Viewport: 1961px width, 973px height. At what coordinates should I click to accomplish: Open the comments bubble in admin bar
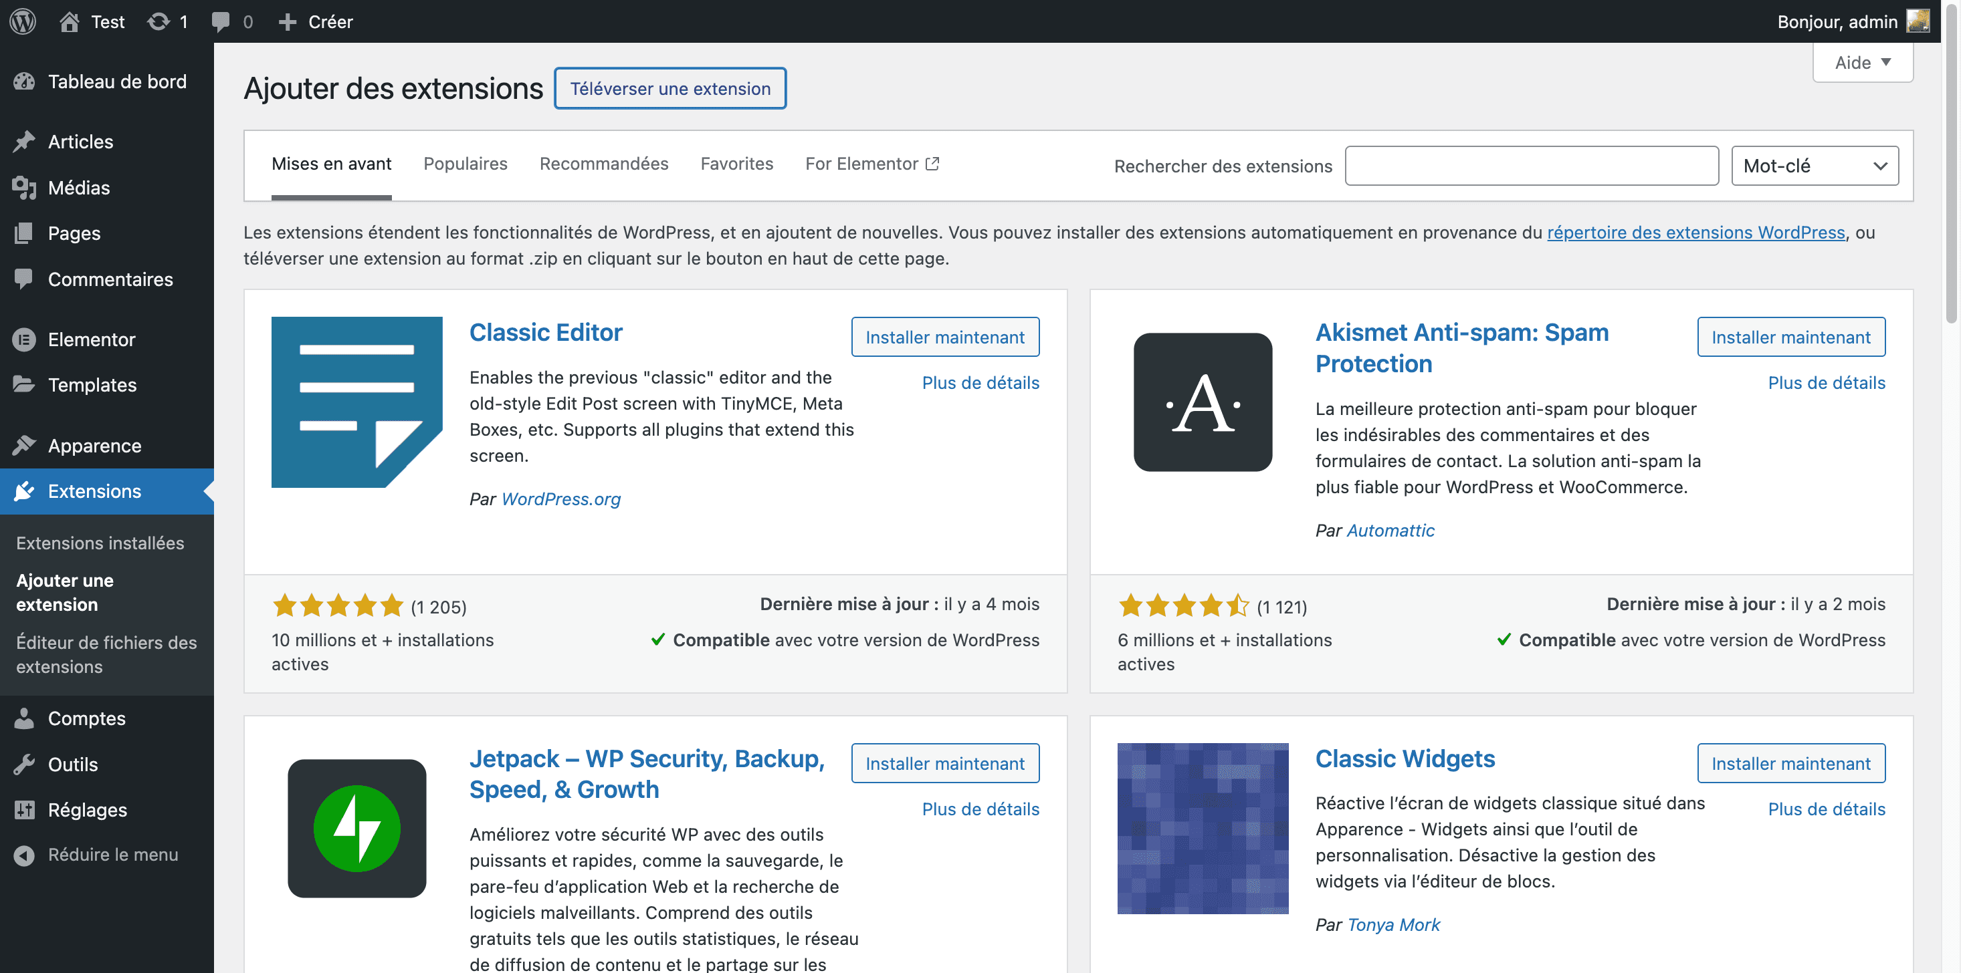click(221, 21)
